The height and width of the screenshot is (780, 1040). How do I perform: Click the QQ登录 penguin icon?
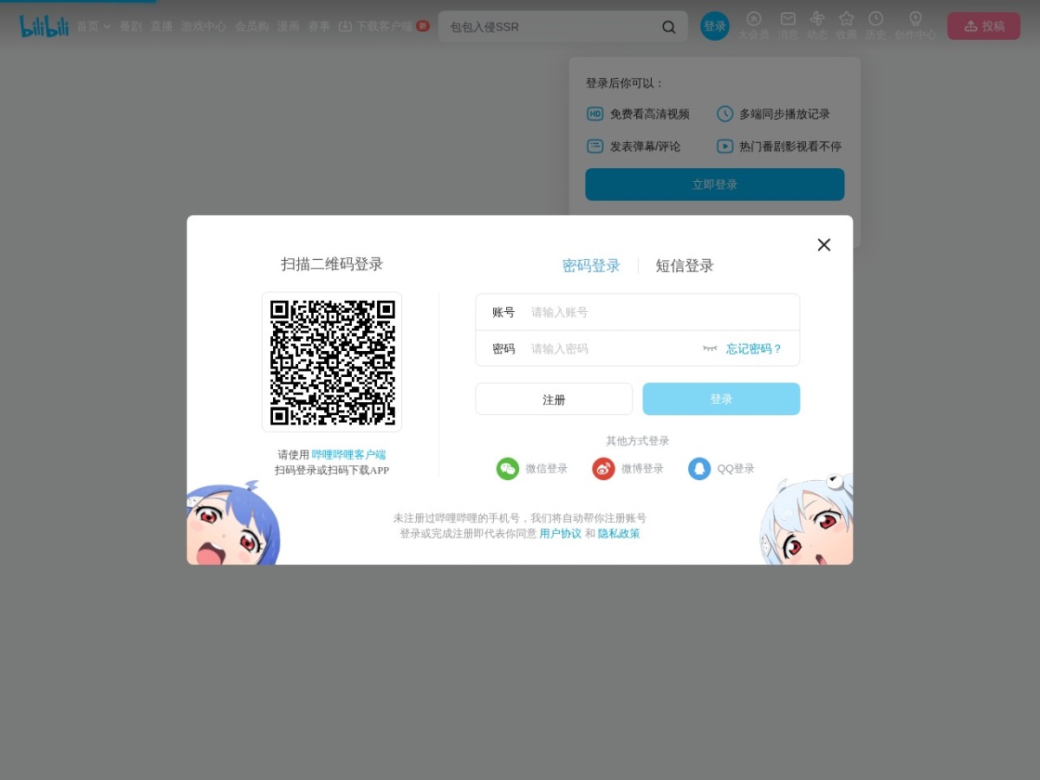[699, 469]
